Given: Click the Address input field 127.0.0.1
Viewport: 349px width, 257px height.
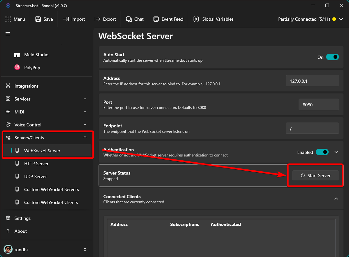Looking at the screenshot, I should [312, 81].
